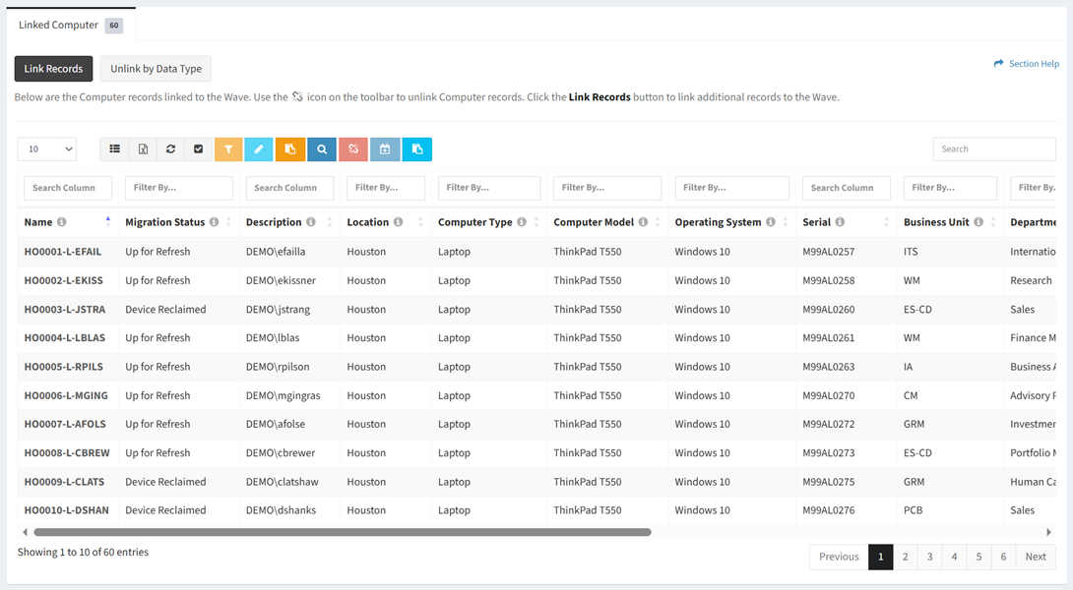This screenshot has width=1073, height=590.
Task: Click the dark blue magnifier search icon
Action: pyautogui.click(x=322, y=149)
